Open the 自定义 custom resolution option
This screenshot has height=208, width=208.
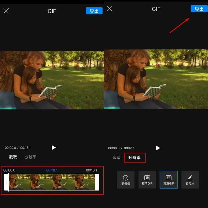(190, 180)
